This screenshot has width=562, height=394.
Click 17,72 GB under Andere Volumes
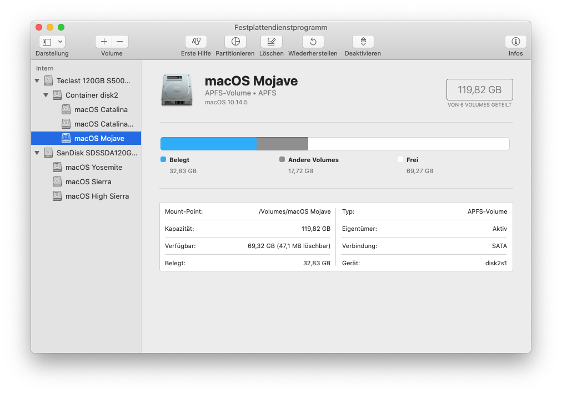(300, 171)
